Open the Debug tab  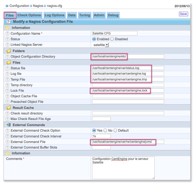[113, 16]
